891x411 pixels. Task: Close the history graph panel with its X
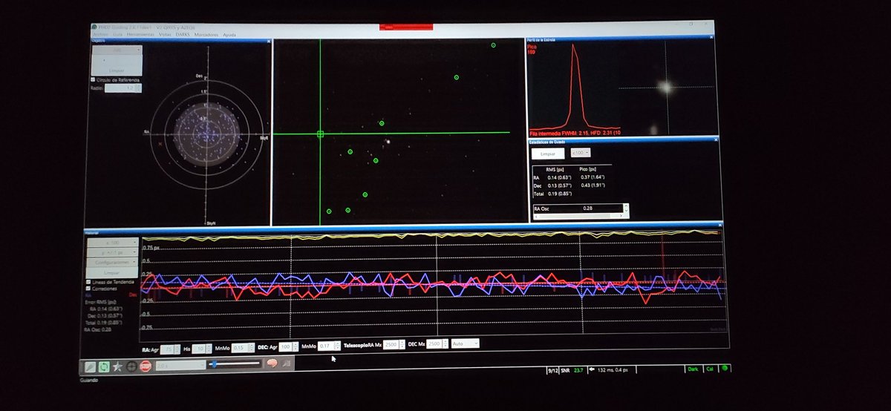[720, 224]
